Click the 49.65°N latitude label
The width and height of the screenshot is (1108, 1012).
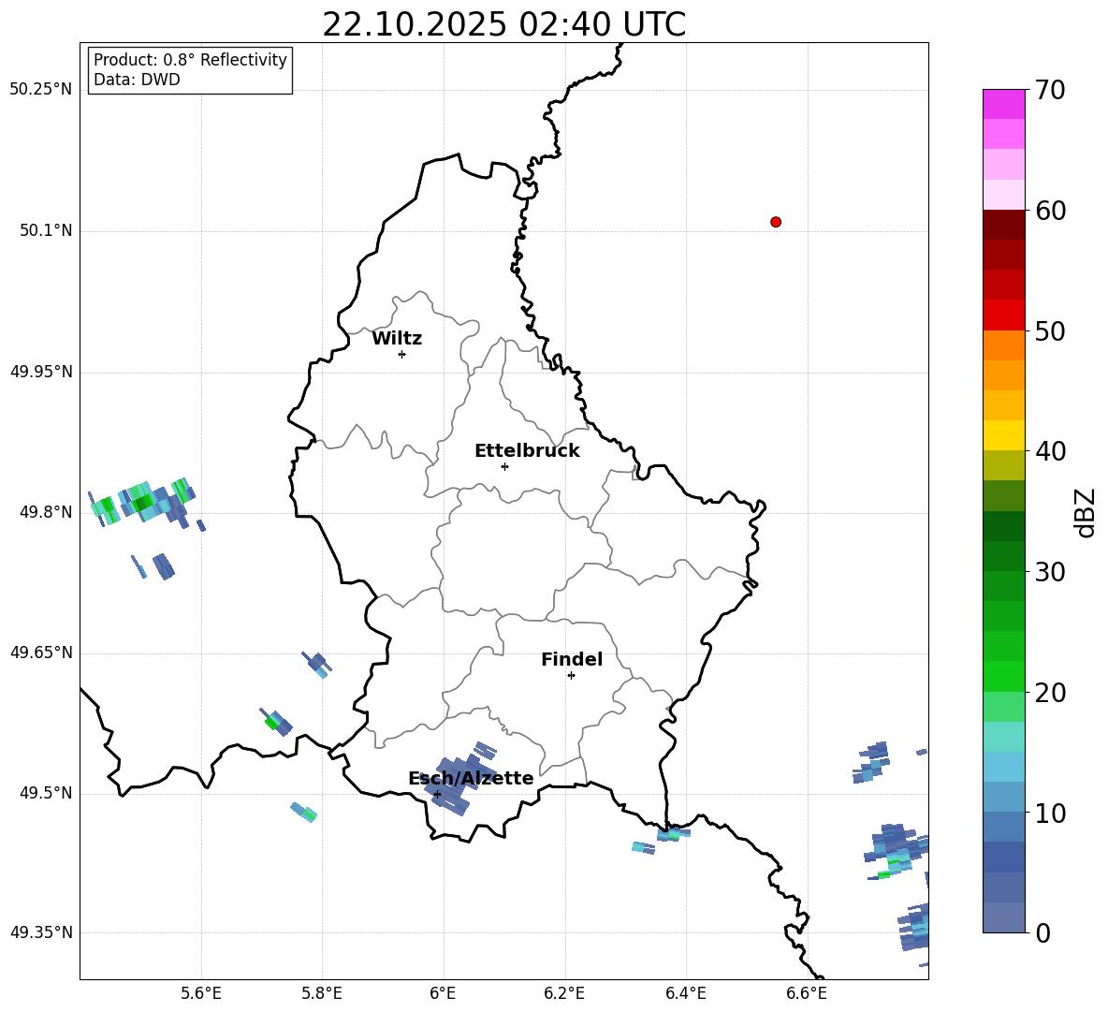[41, 653]
